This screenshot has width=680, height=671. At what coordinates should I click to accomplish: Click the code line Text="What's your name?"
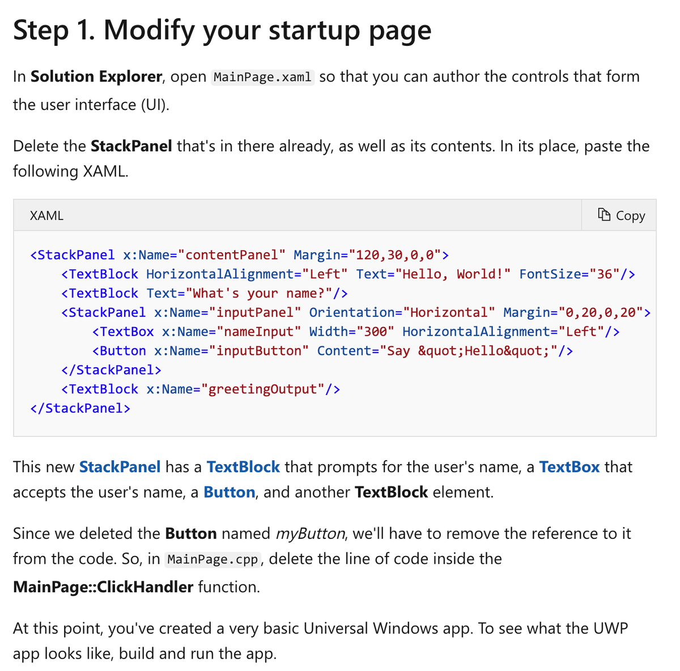[205, 294]
